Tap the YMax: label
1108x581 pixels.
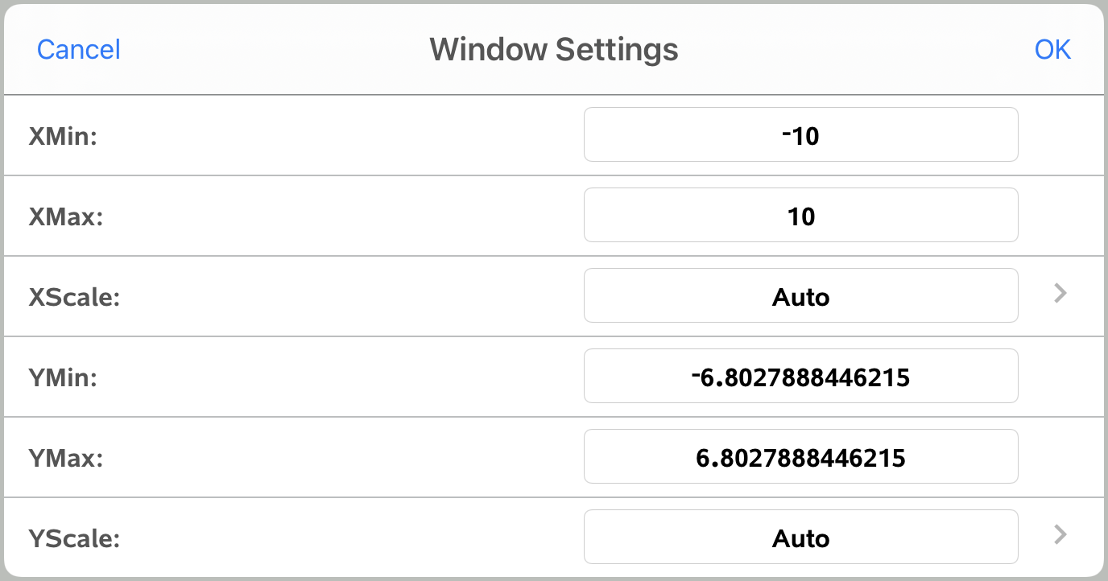(x=66, y=458)
